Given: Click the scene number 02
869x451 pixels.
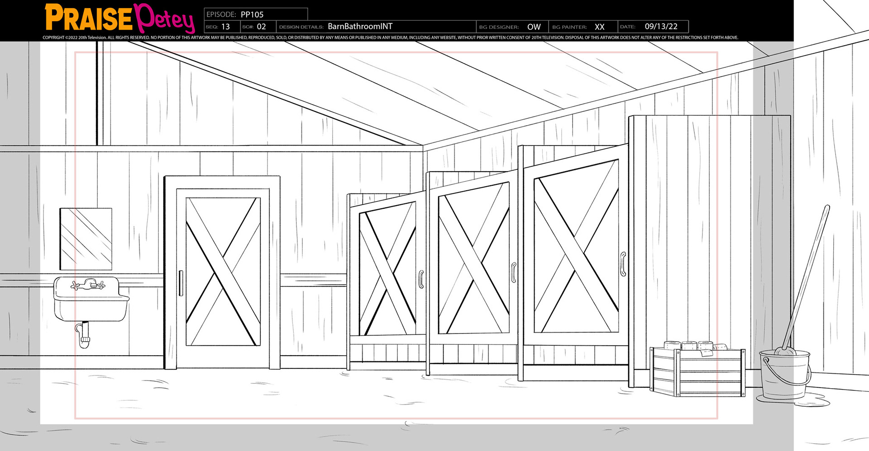Looking at the screenshot, I should (x=261, y=27).
